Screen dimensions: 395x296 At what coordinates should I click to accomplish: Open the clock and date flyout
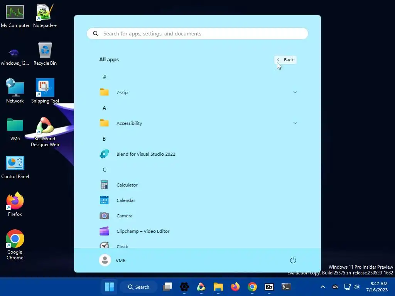point(377,287)
